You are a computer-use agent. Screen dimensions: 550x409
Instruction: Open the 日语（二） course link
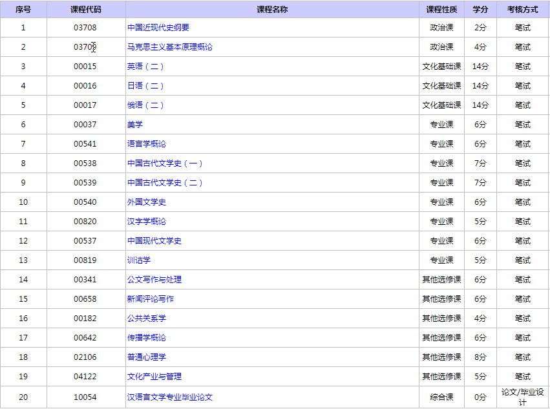(x=145, y=85)
